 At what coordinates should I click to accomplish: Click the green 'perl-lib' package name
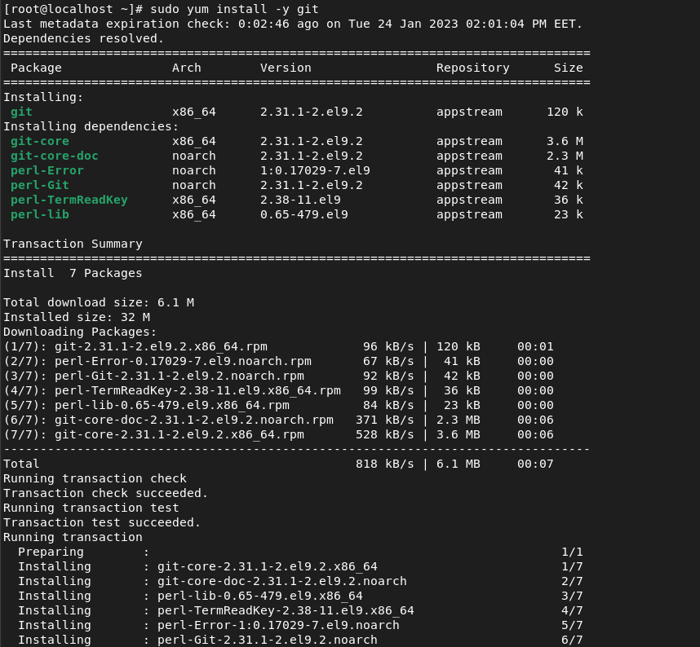[40, 215]
